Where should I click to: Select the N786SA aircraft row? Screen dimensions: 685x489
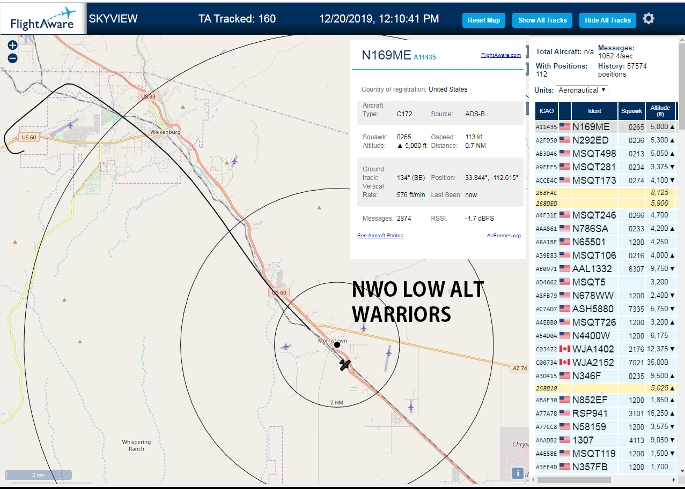(606, 229)
